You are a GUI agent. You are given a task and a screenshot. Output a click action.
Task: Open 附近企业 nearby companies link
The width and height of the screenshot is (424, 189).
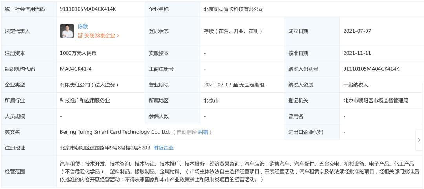(x=163, y=148)
